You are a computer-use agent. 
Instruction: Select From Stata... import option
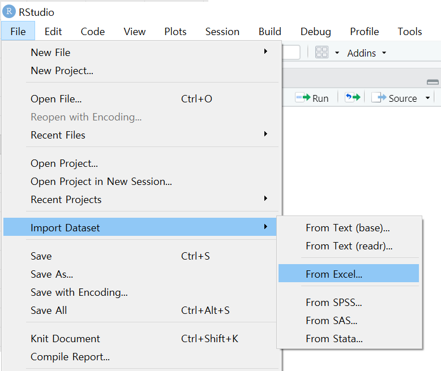click(349, 339)
